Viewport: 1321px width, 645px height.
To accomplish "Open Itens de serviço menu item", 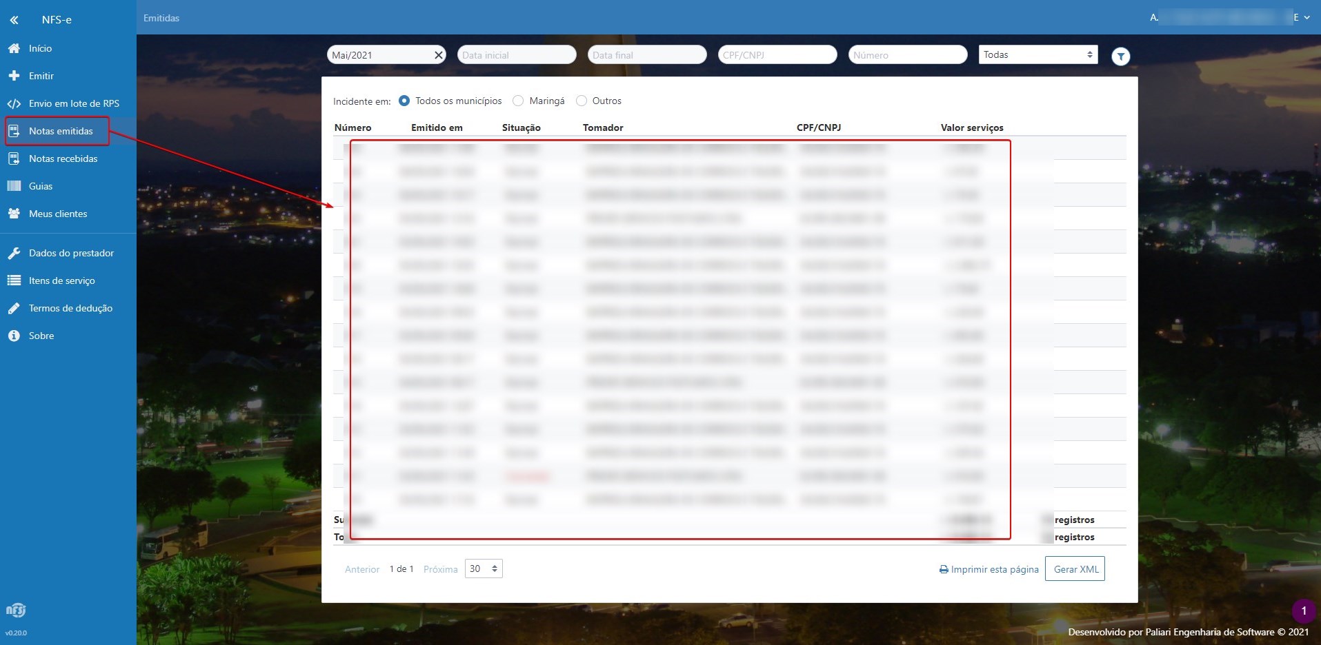I will (x=61, y=280).
